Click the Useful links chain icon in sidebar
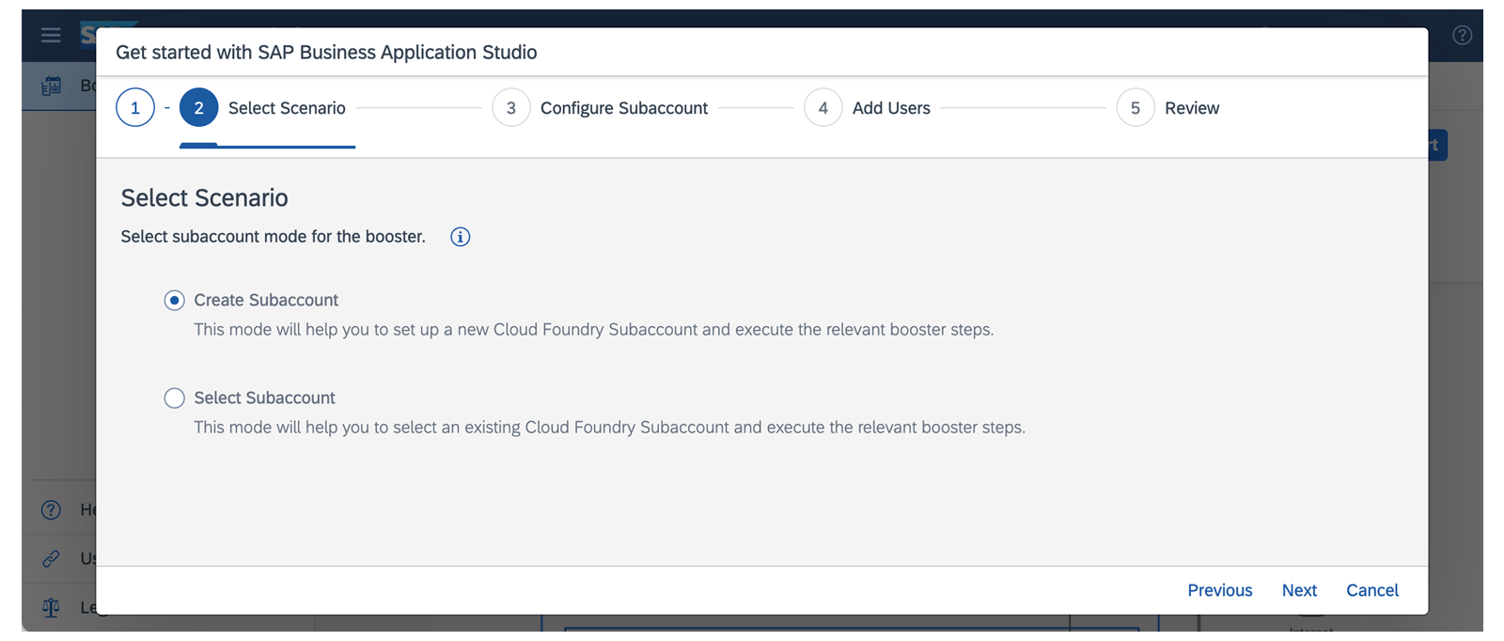This screenshot has width=1504, height=641. click(51, 558)
